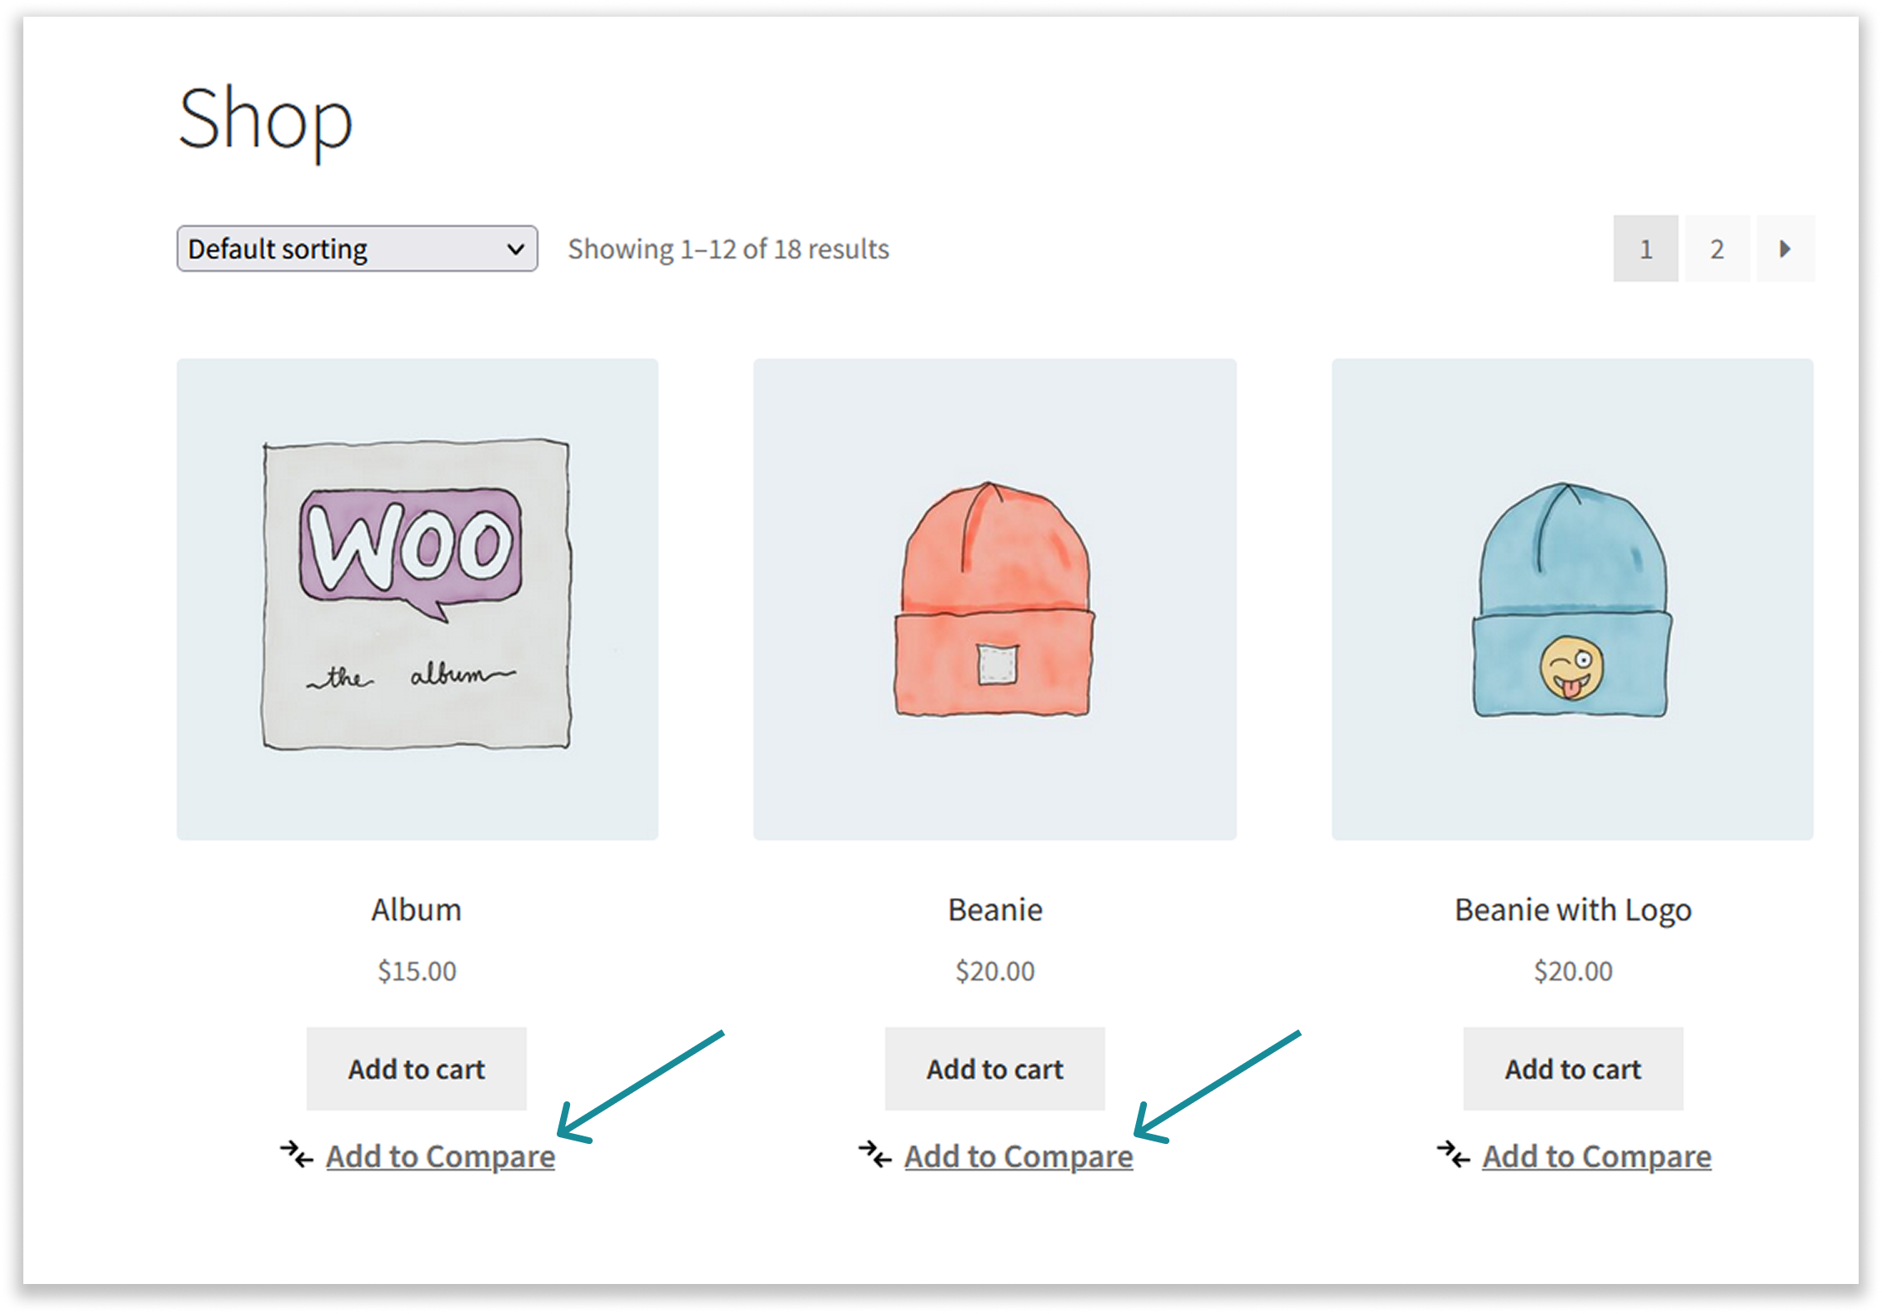
Task: Add Beanie with Logo to Compare
Action: click(1596, 1156)
